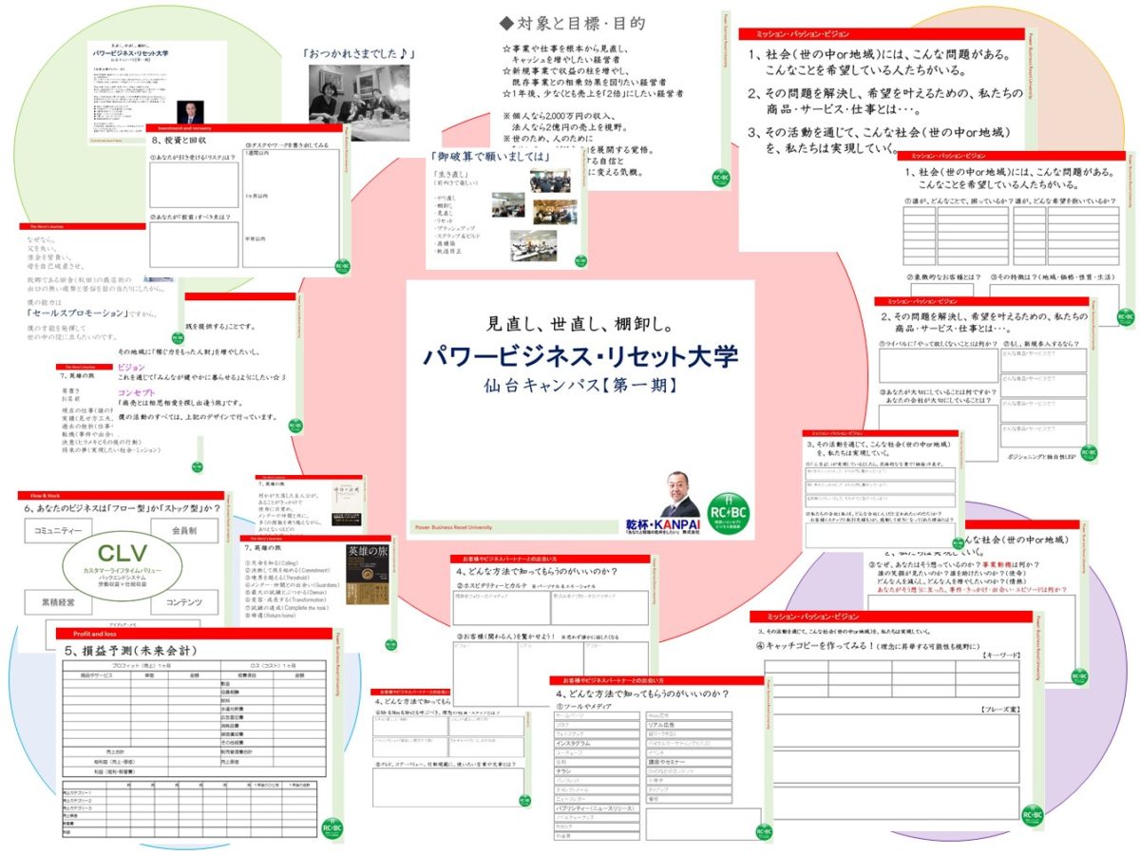
Task: Click the heading ◆対象と目標・目的
Action: point(573,24)
